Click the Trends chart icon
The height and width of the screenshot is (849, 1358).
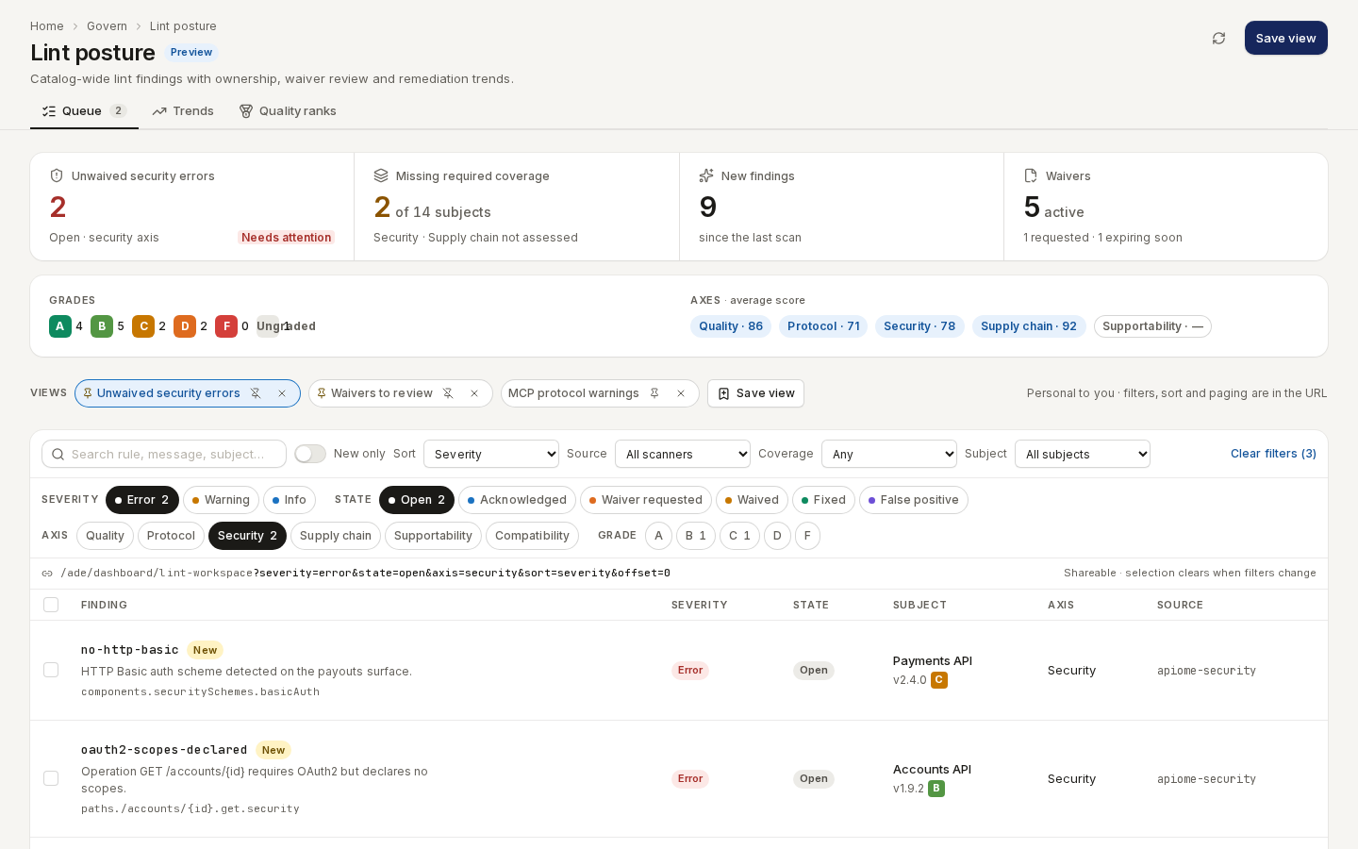coord(159,111)
